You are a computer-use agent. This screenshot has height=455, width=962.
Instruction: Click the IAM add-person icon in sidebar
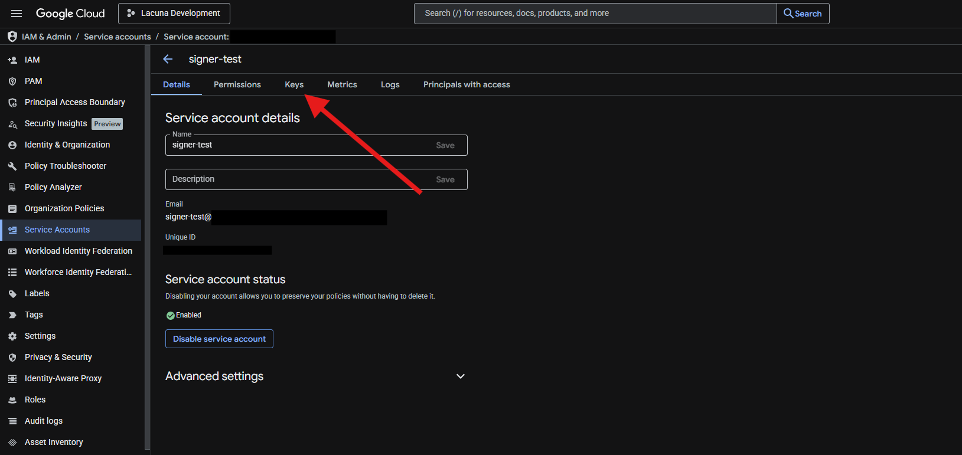[12, 60]
